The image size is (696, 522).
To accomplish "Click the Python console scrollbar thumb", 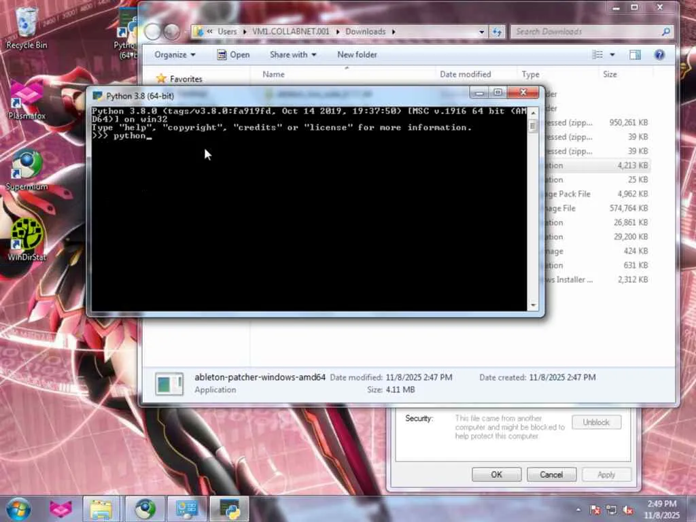I will [x=533, y=126].
